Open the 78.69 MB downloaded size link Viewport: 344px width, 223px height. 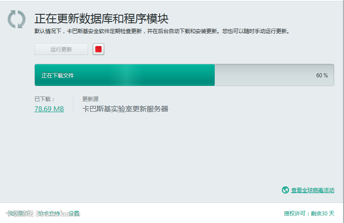(x=49, y=109)
